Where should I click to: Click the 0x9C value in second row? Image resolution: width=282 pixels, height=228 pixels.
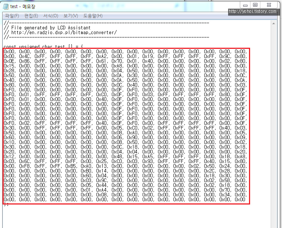coord(225,57)
